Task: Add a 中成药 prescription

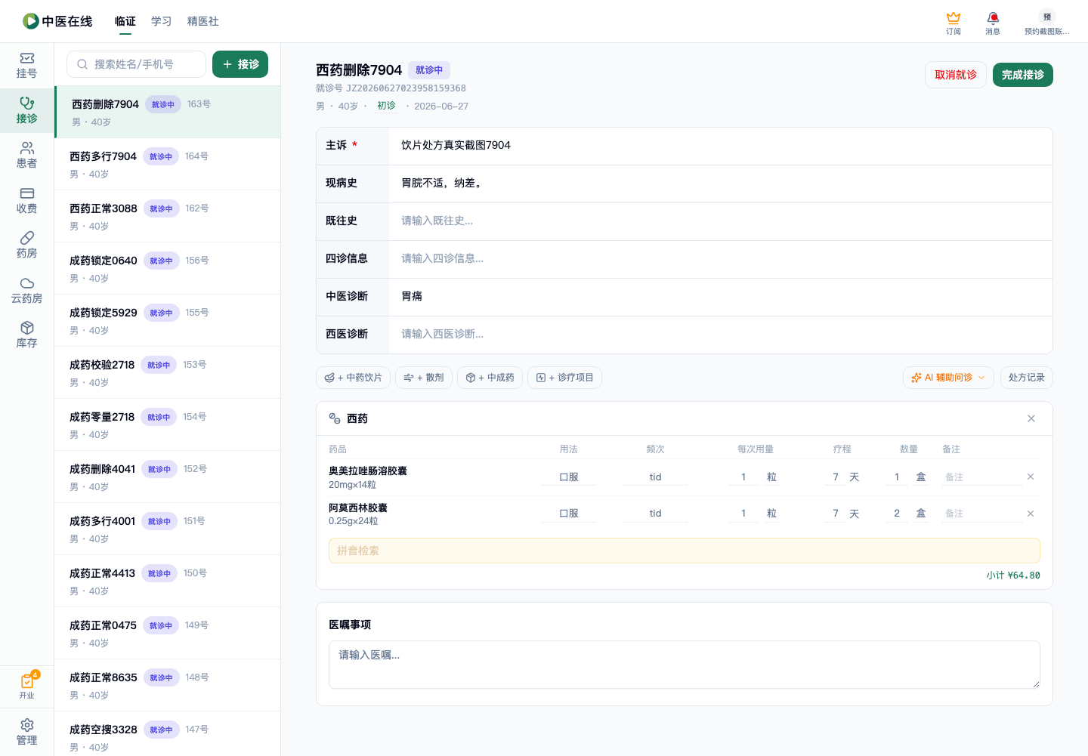Action: [x=490, y=378]
